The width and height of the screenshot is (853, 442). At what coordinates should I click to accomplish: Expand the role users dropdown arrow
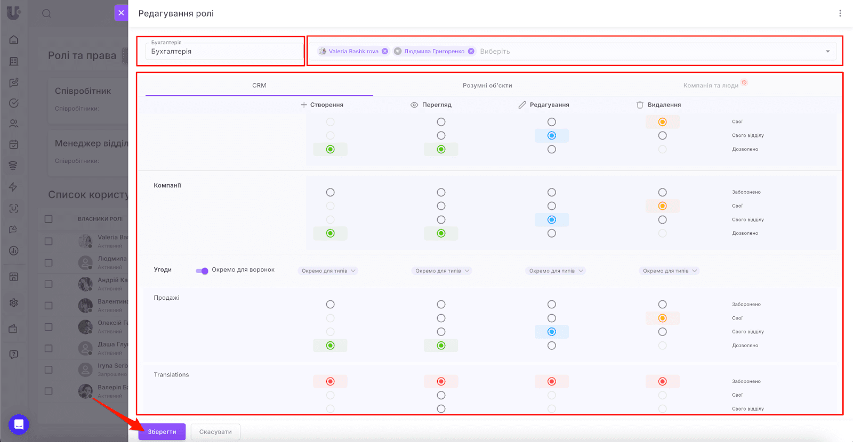(827, 52)
